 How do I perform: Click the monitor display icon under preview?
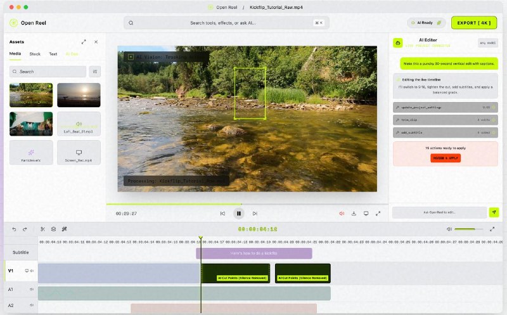(366, 214)
